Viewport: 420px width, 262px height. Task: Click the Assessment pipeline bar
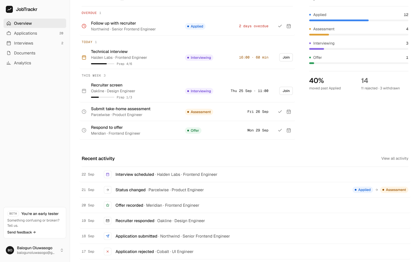pyautogui.click(x=359, y=35)
